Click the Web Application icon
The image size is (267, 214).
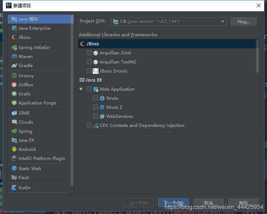[96, 89]
